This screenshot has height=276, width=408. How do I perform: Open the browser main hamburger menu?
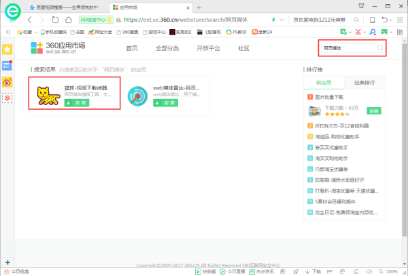400,20
